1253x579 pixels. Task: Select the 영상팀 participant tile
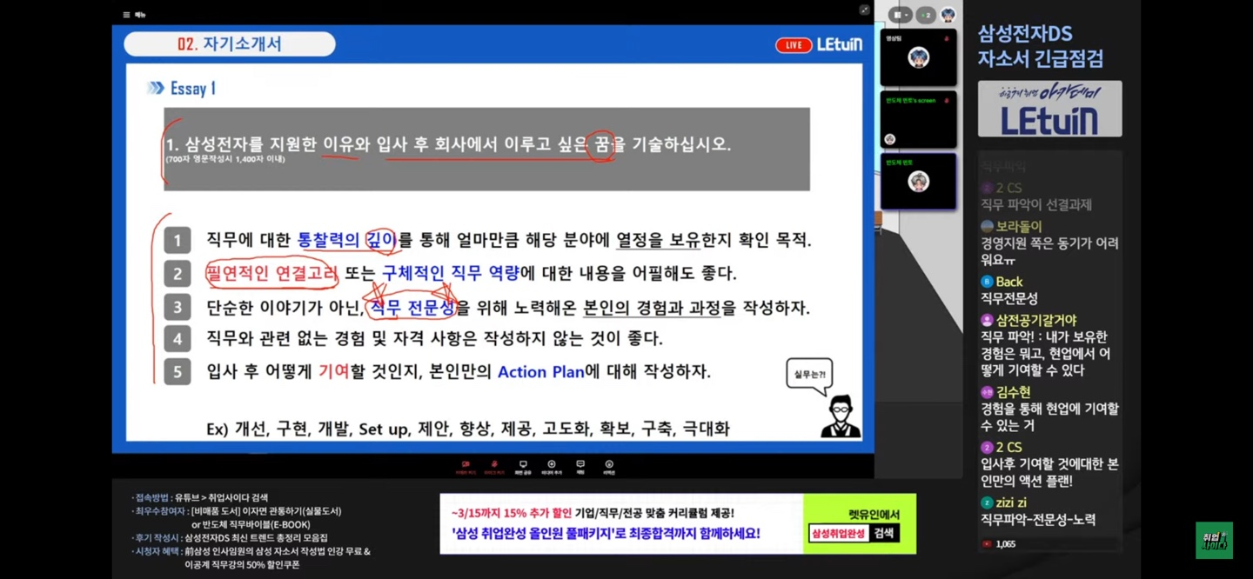pyautogui.click(x=918, y=57)
